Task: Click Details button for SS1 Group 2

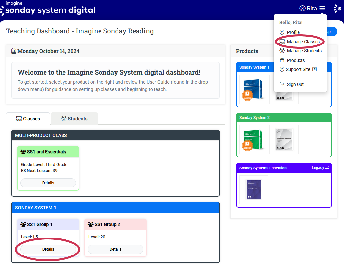Action: (116, 249)
